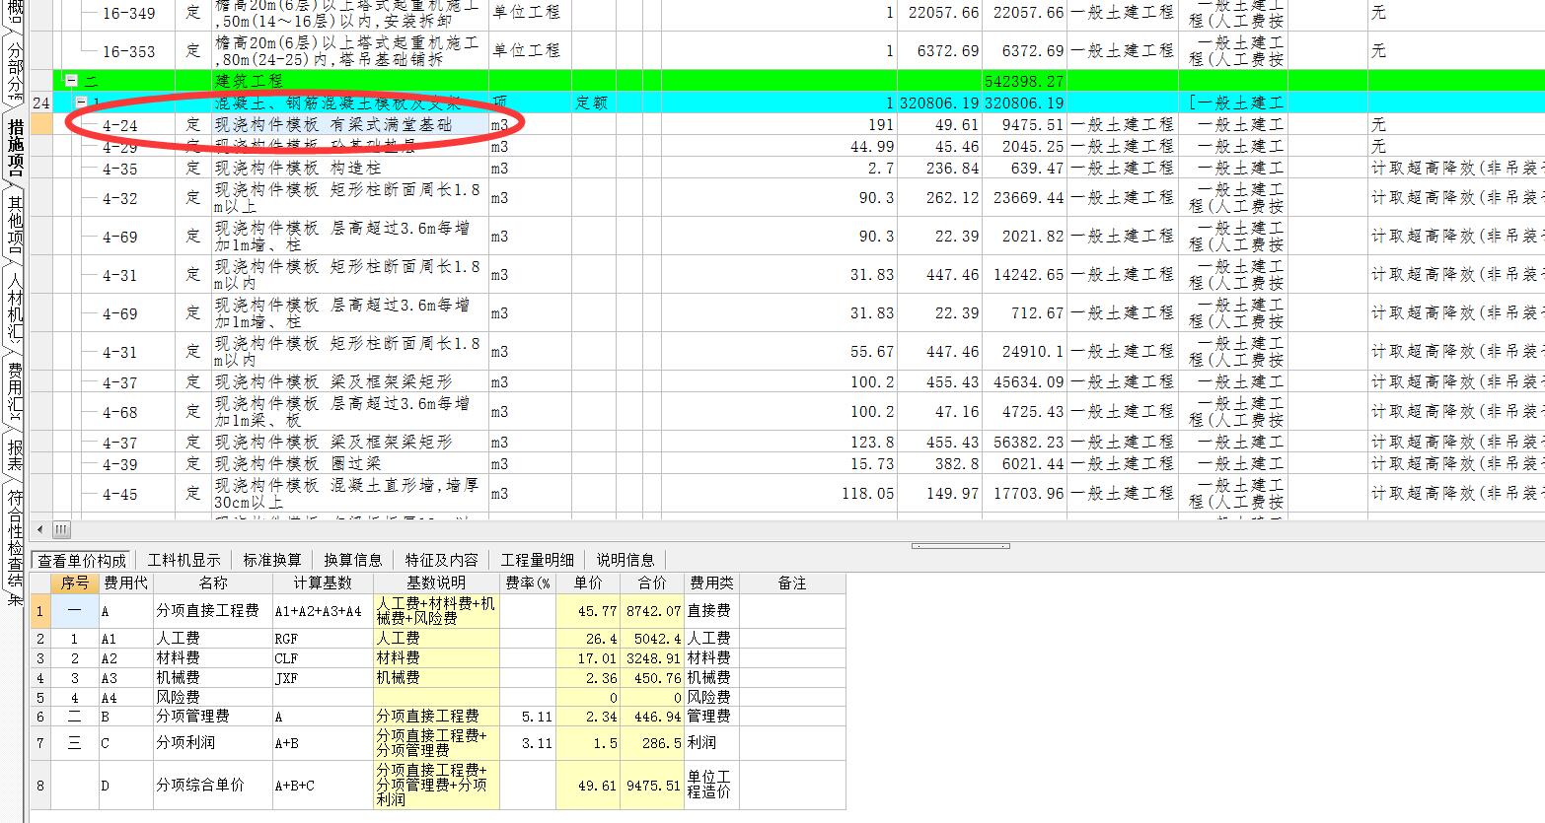Collapse the cyan row 24 混凝土 item node
Viewport: 1545px width, 823px height.
pyautogui.click(x=82, y=103)
